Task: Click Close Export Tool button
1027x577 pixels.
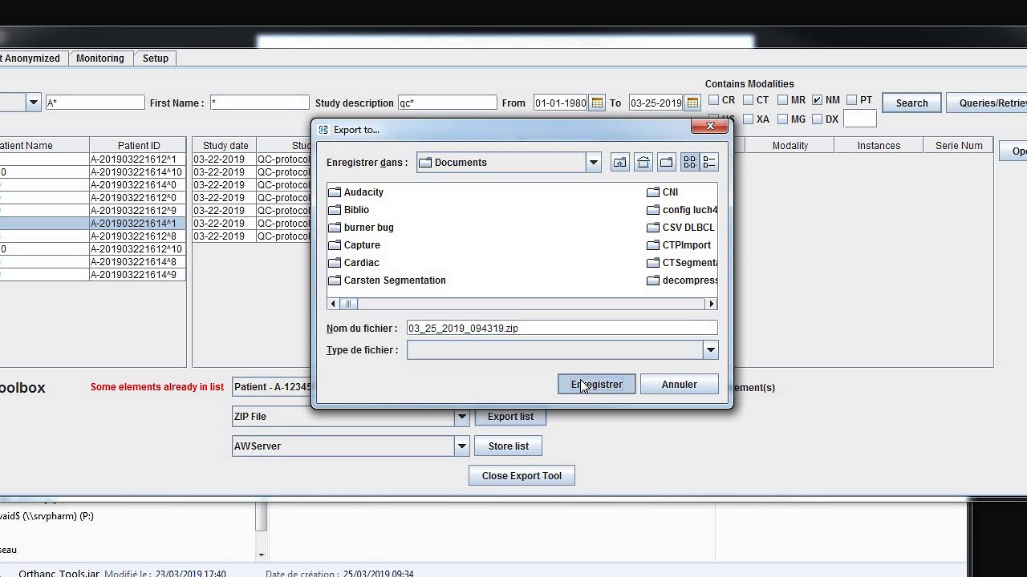Action: tap(522, 476)
